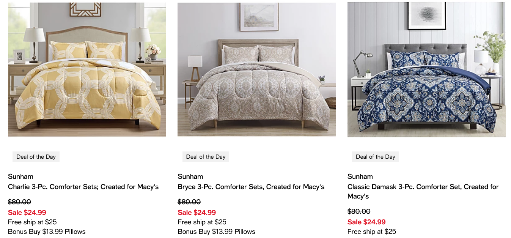Open the beige Bryce comforter product image
Viewport: 511px width, 238px height.
(256, 69)
